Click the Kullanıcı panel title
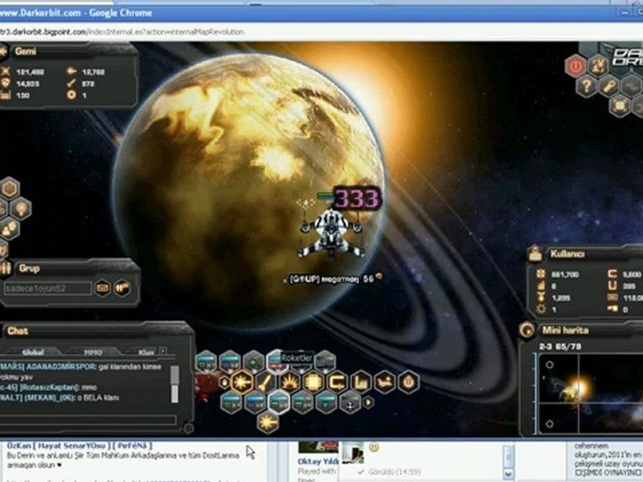 (567, 254)
